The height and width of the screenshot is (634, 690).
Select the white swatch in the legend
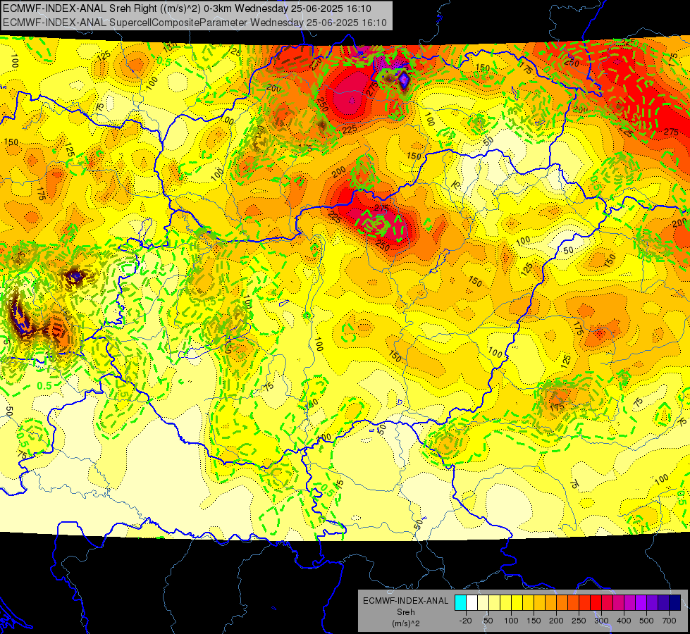472,602
